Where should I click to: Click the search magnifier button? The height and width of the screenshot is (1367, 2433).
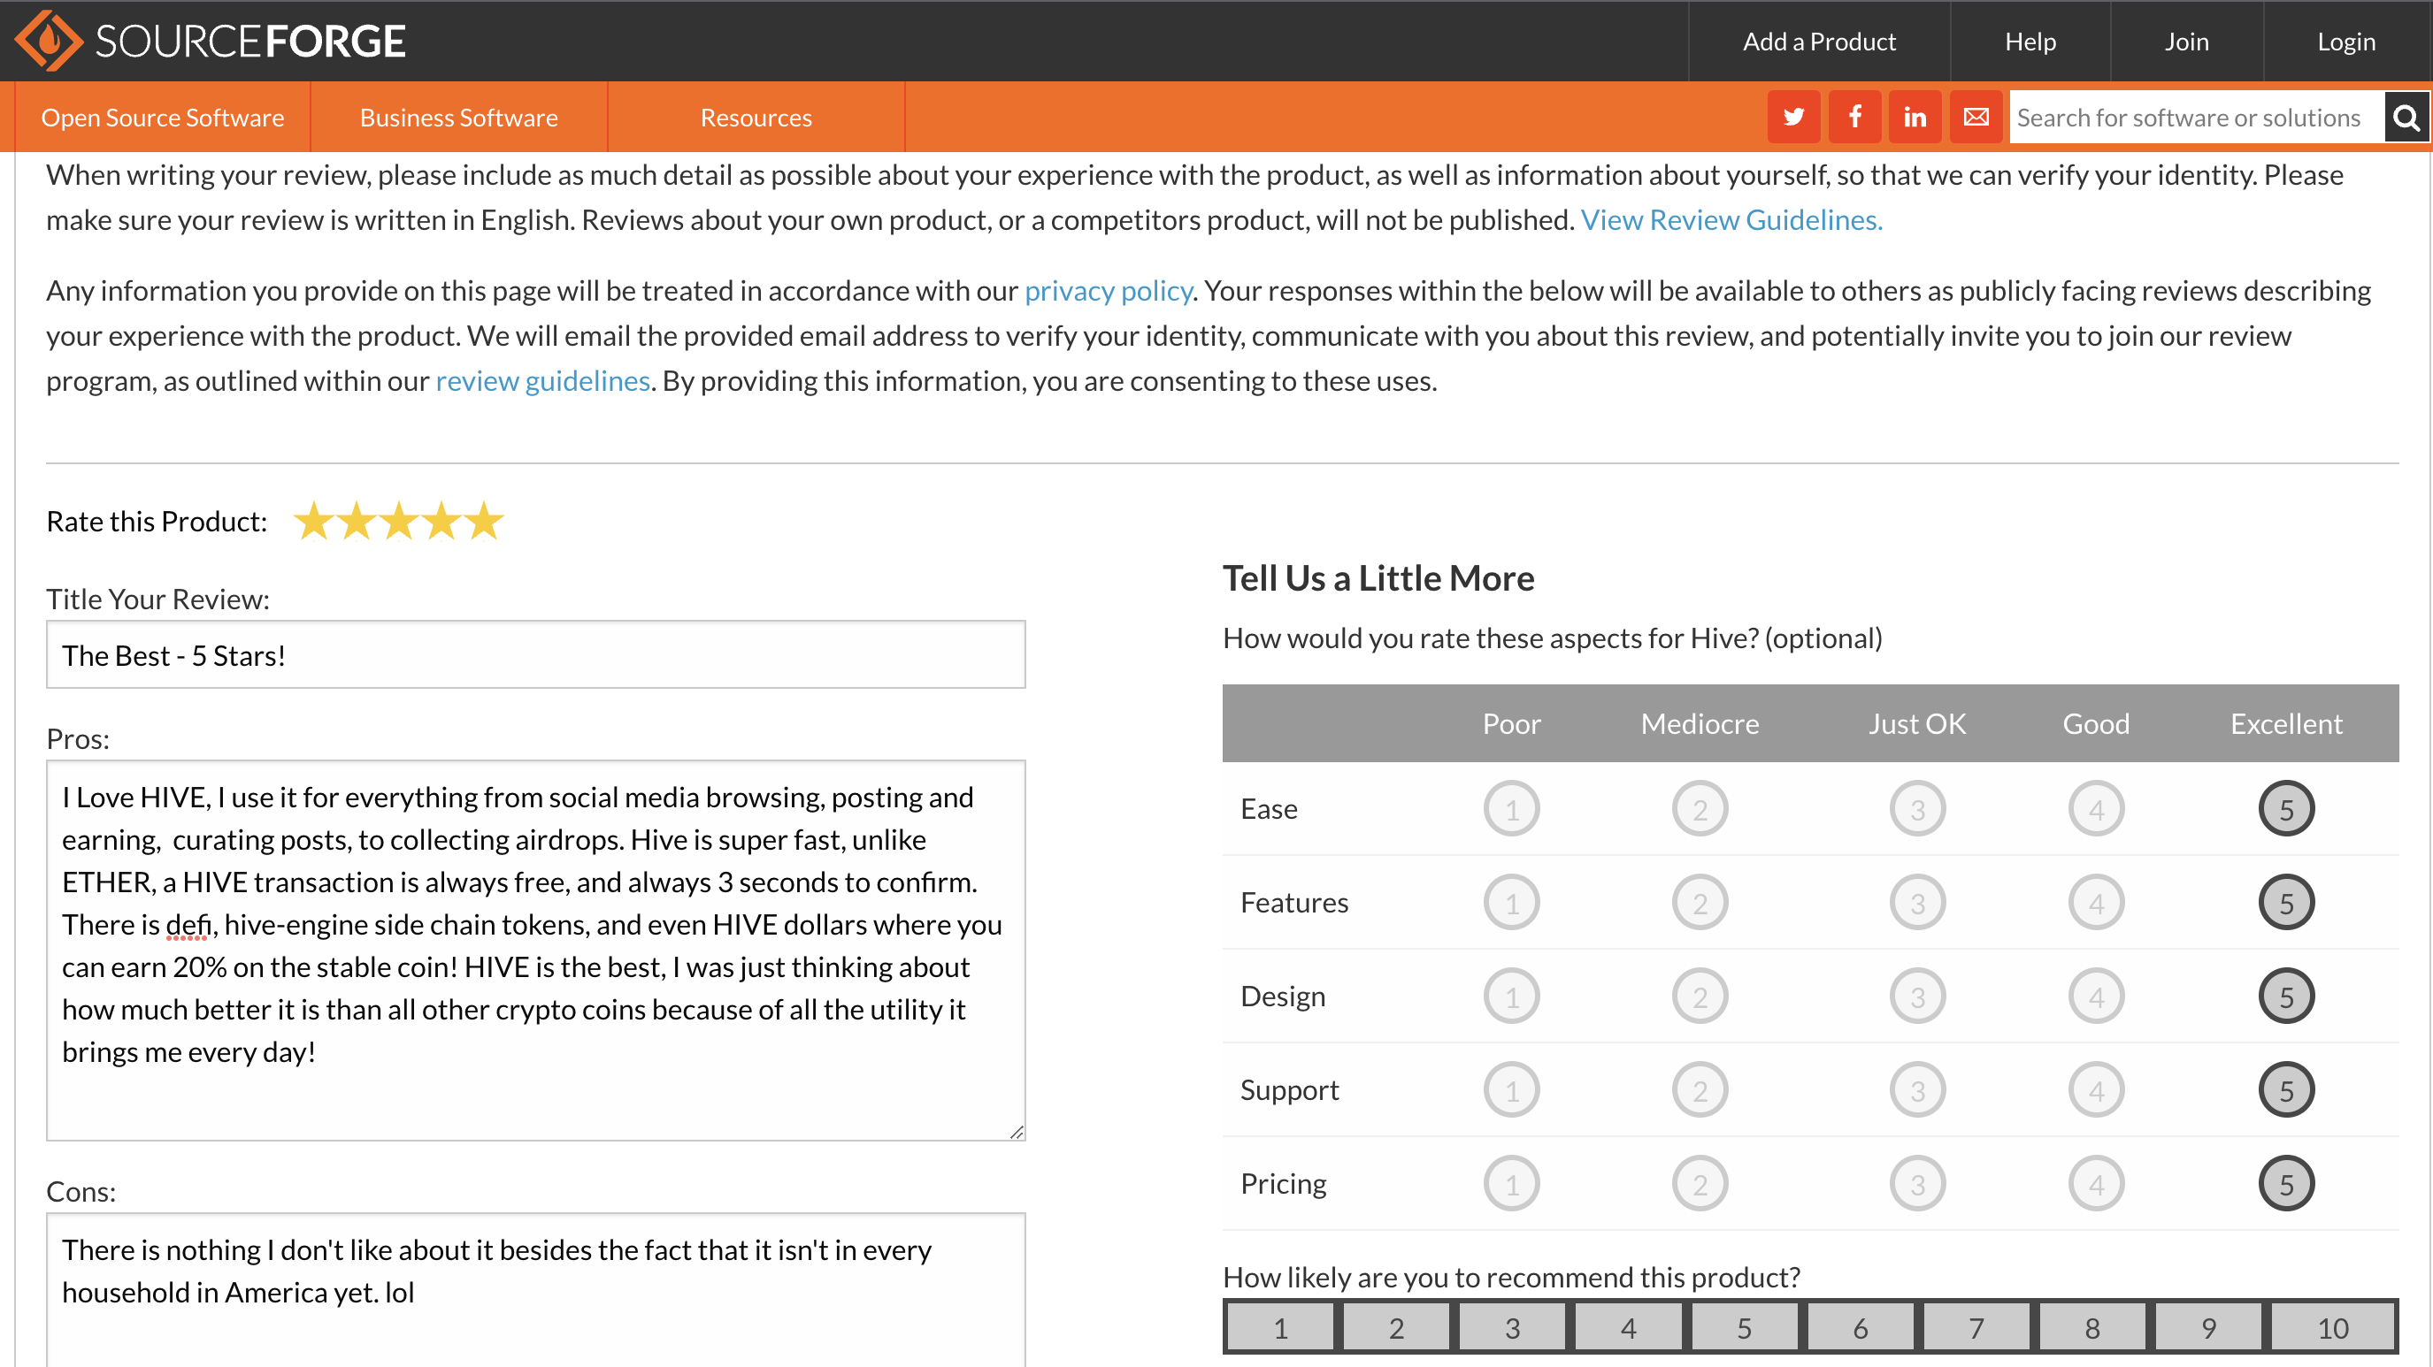tap(2406, 117)
